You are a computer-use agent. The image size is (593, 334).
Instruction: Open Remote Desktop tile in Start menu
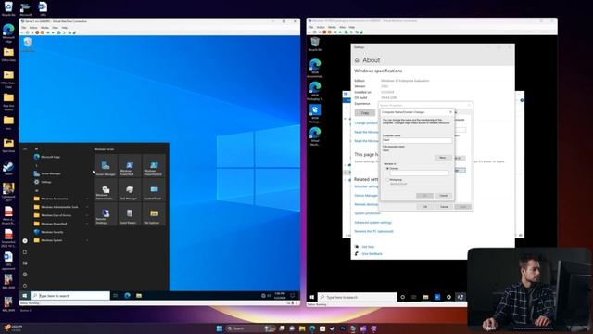coord(106,214)
